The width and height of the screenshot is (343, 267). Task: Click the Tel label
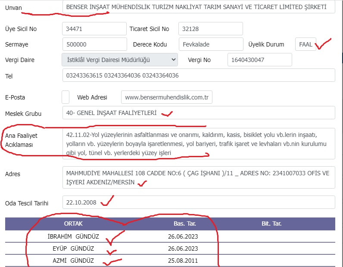pyautogui.click(x=9, y=76)
